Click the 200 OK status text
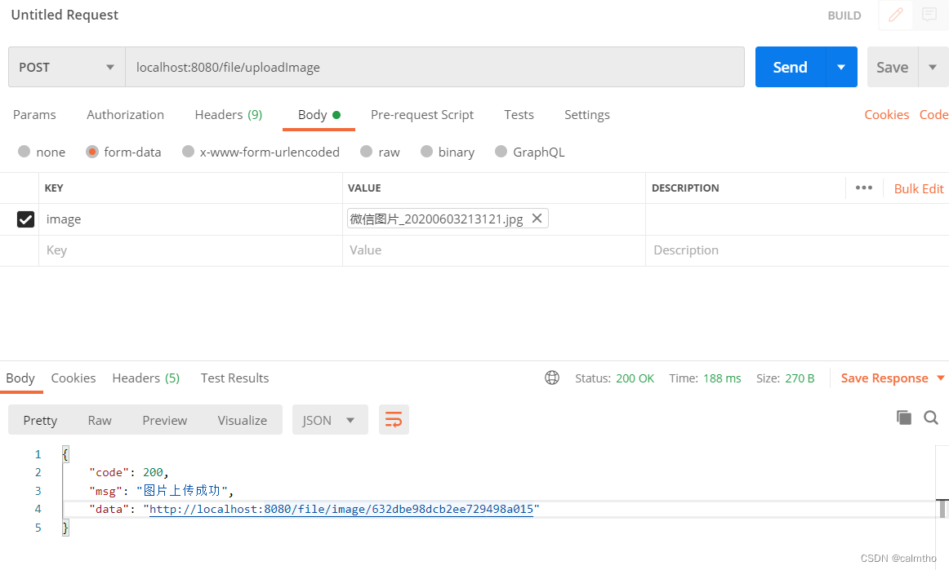Screen dimensions: 949x570 click(635, 378)
